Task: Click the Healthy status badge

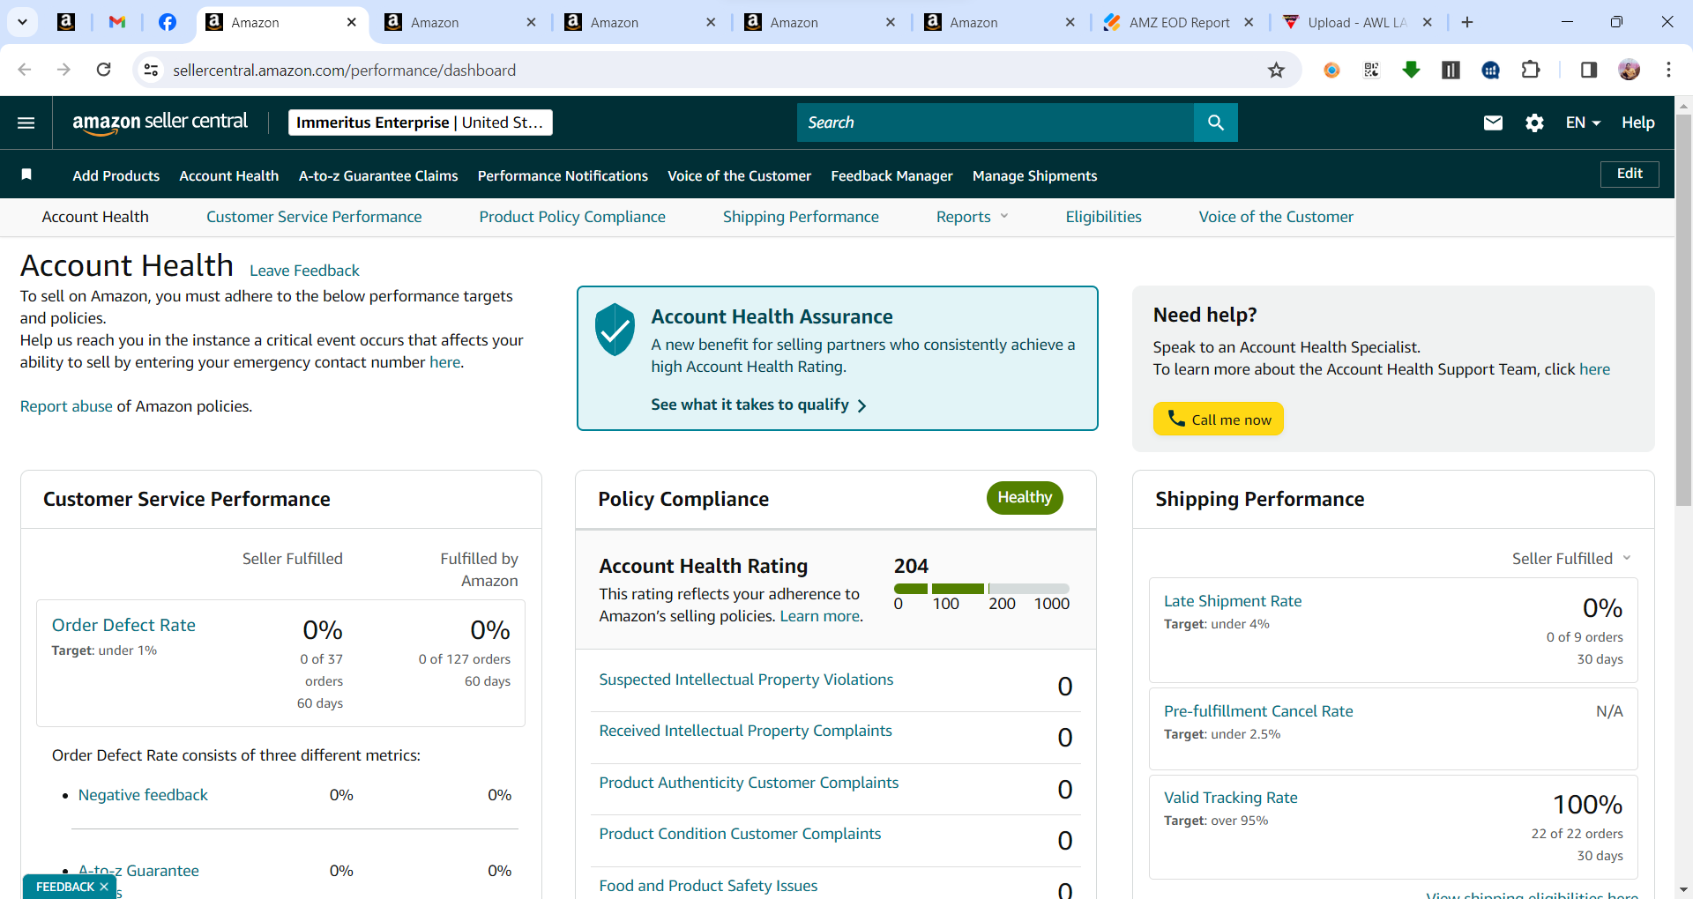Action: tap(1025, 497)
